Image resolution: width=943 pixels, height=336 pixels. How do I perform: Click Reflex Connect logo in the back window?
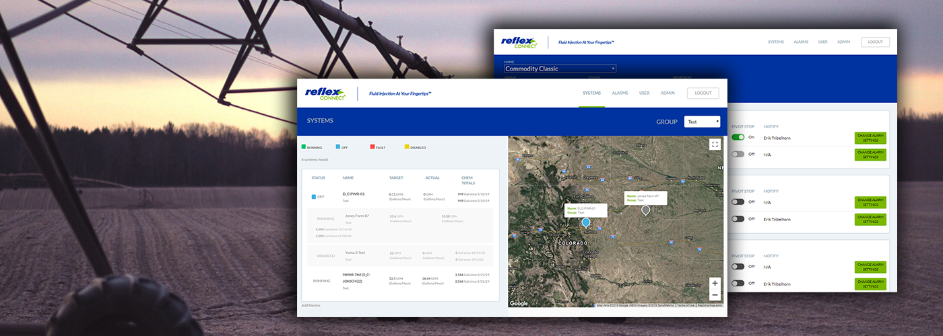click(x=520, y=42)
